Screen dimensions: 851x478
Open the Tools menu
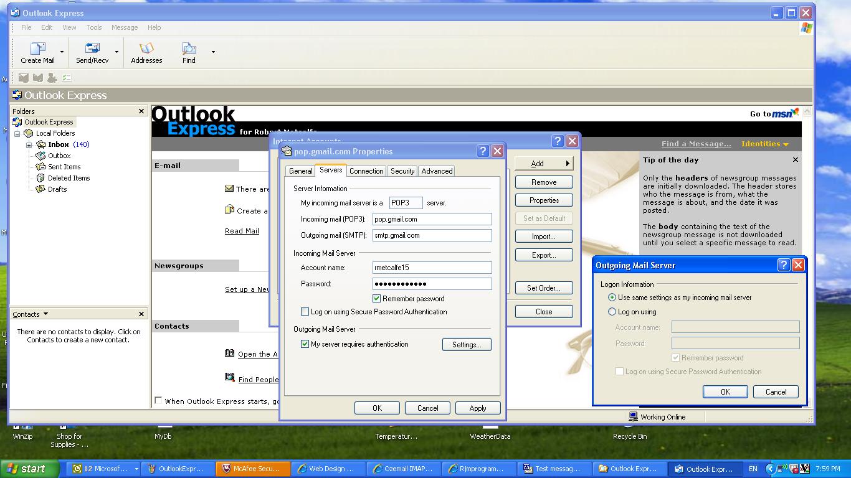[94, 27]
